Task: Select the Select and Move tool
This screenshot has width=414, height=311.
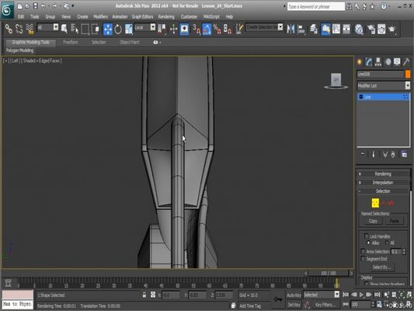Action: pyautogui.click(x=107, y=29)
